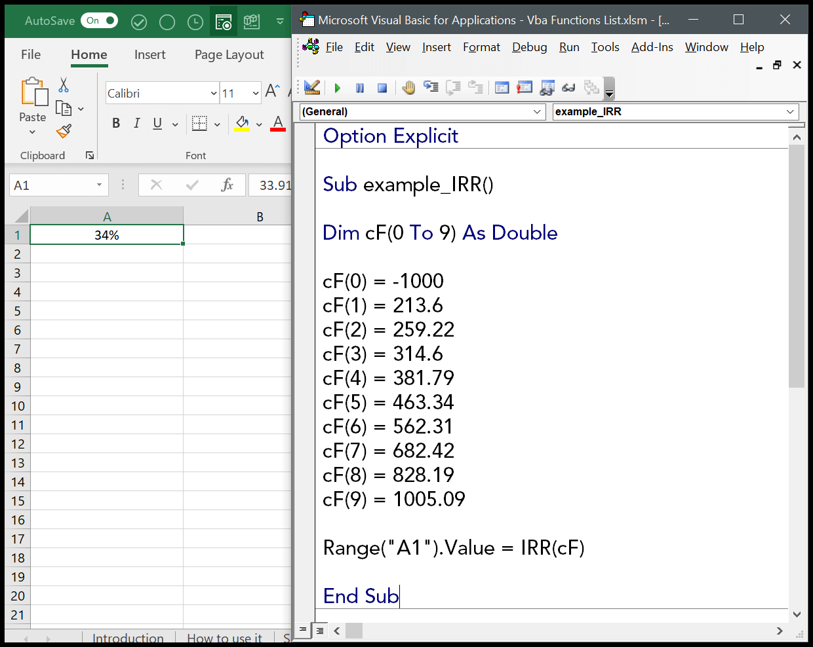
Task: Toggle Design Mode in the VBA toolbar
Action: [x=312, y=87]
